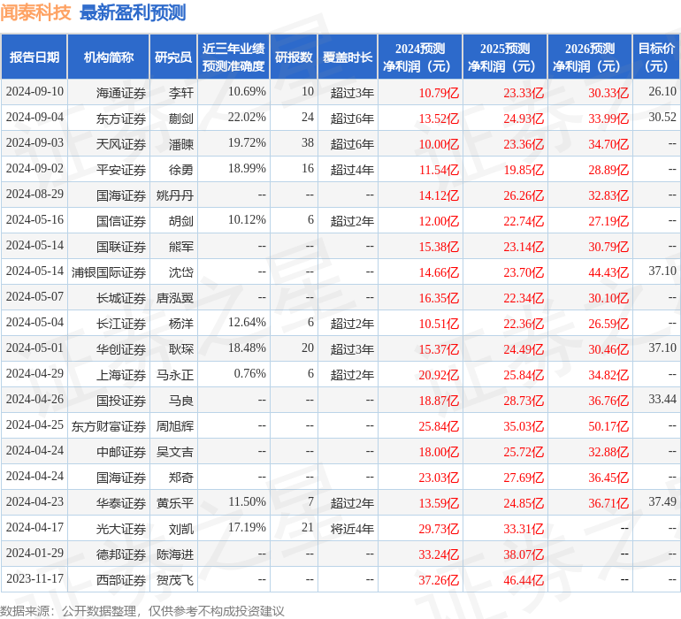The height and width of the screenshot is (619, 681).
Task: Click the 近三年业绩预测准确度 column header
Action: (x=233, y=57)
